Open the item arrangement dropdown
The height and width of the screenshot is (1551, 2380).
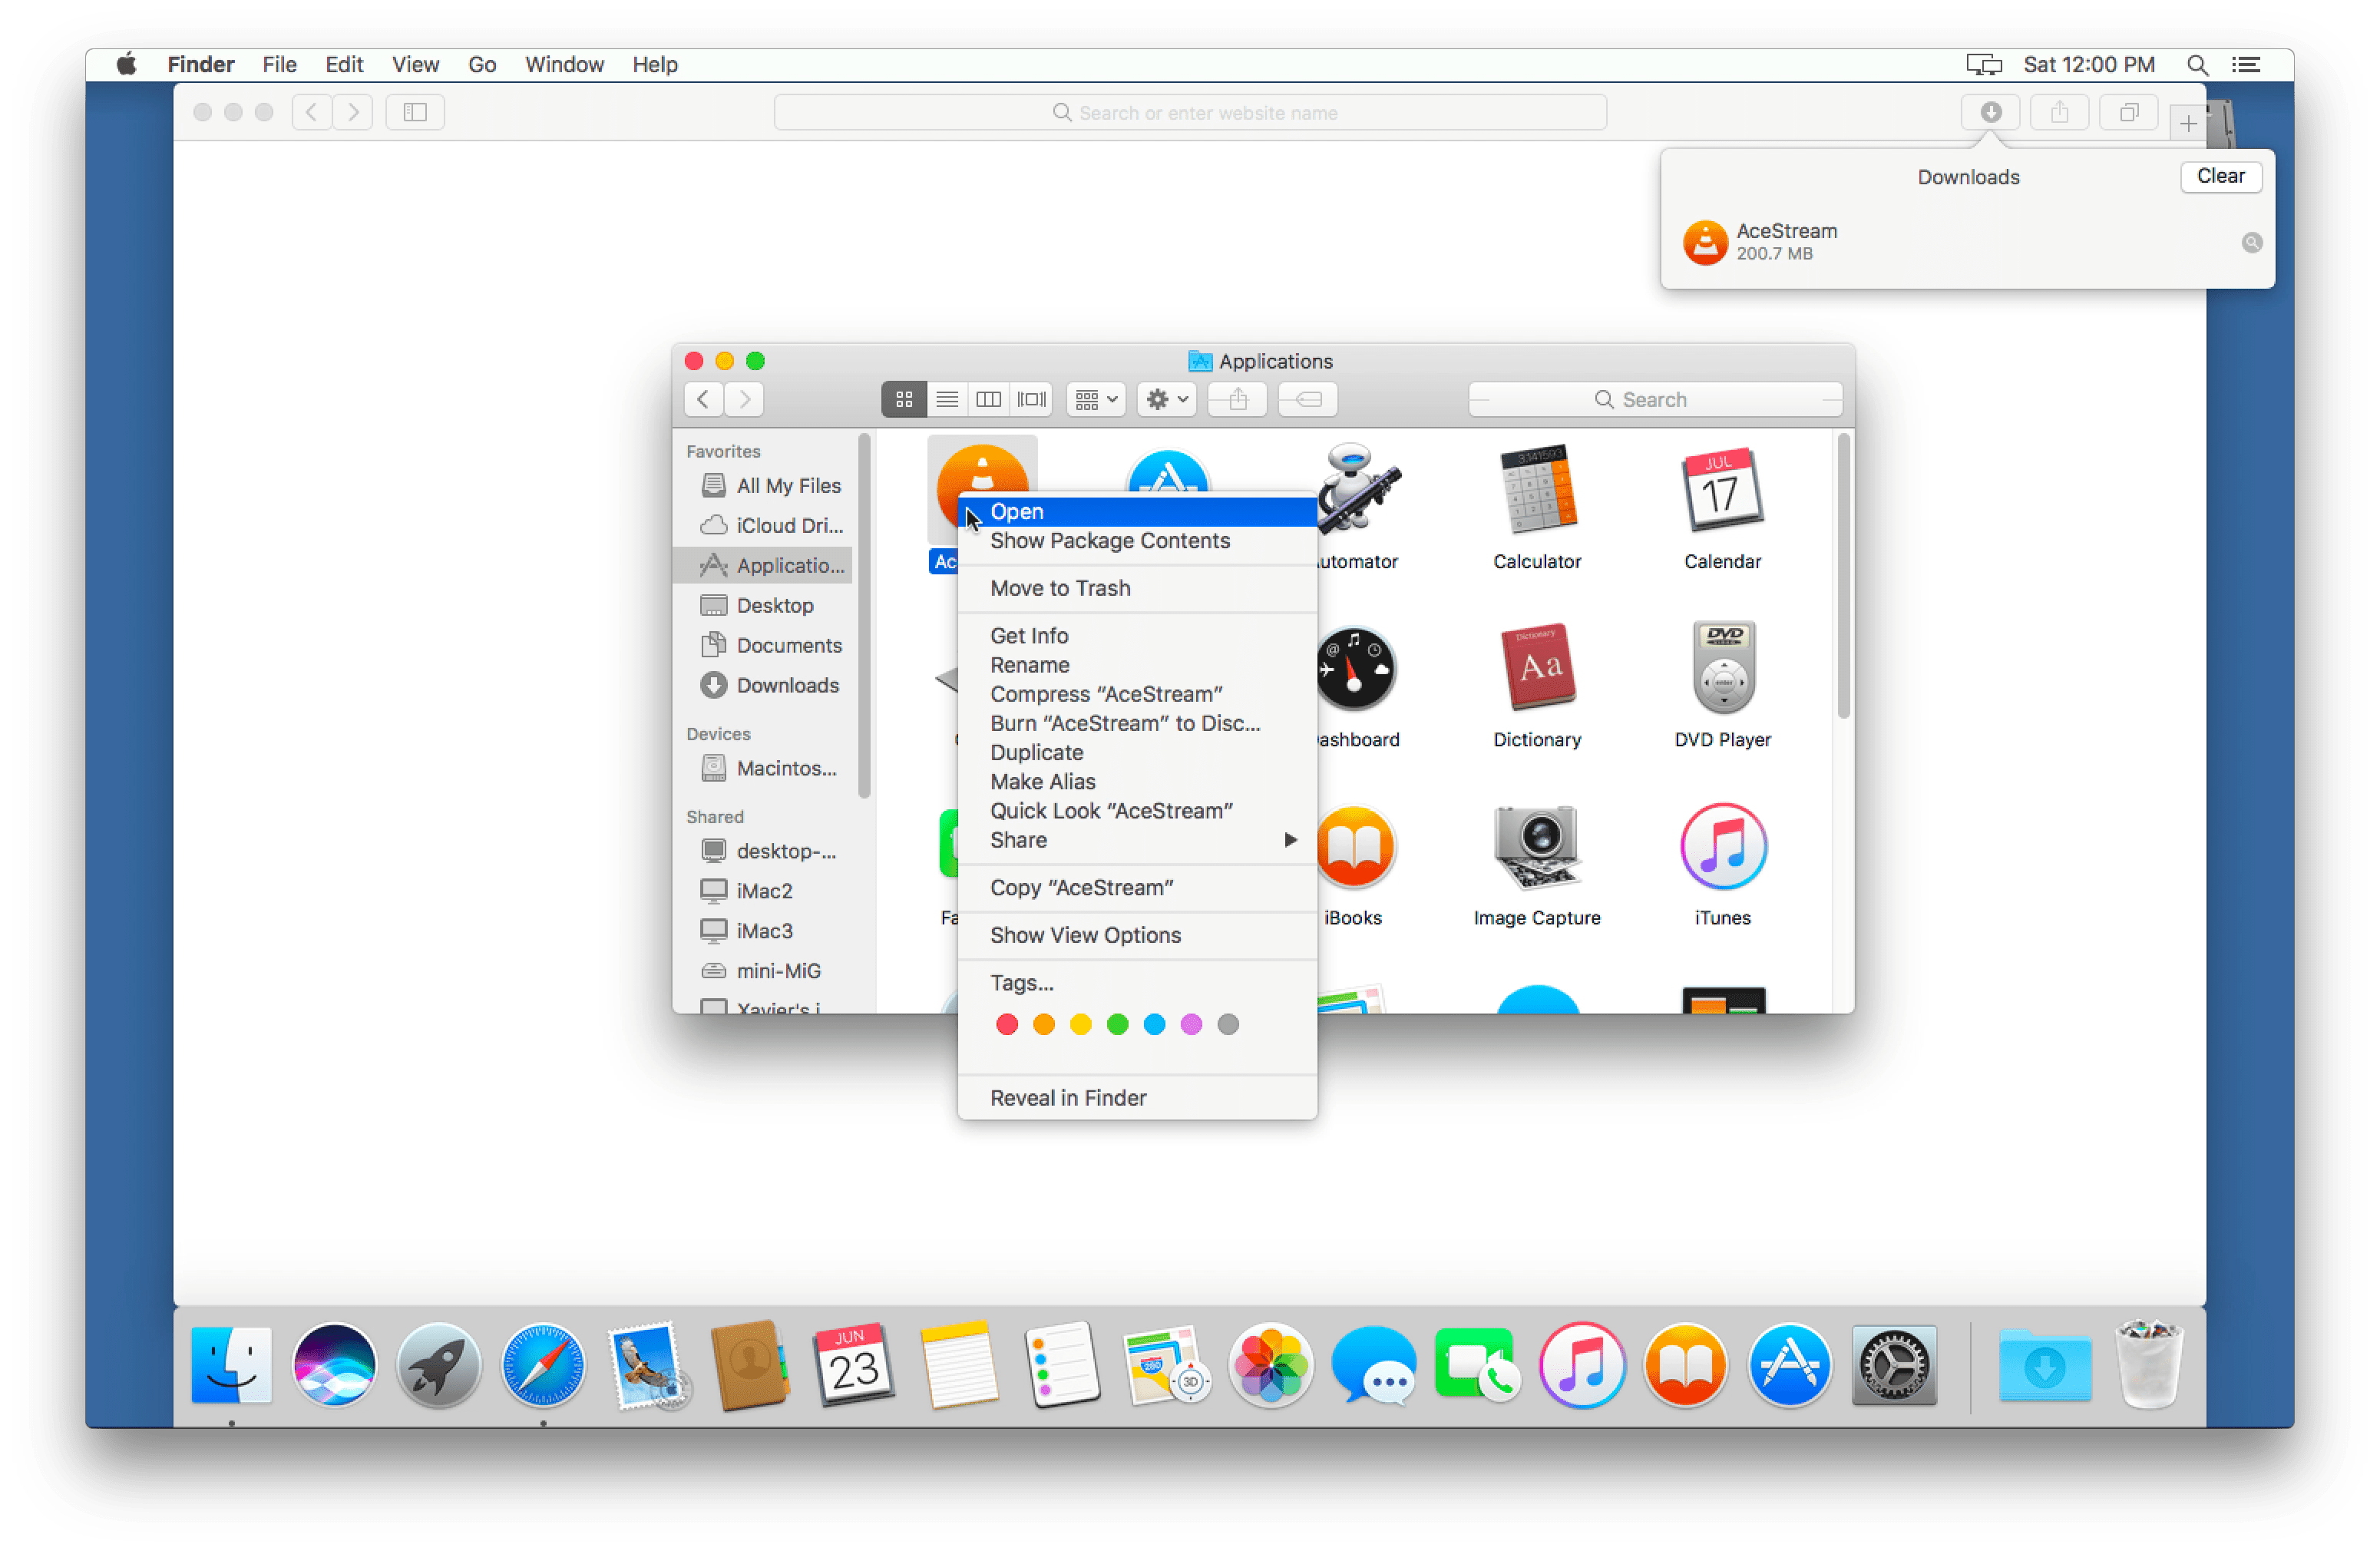click(1096, 399)
